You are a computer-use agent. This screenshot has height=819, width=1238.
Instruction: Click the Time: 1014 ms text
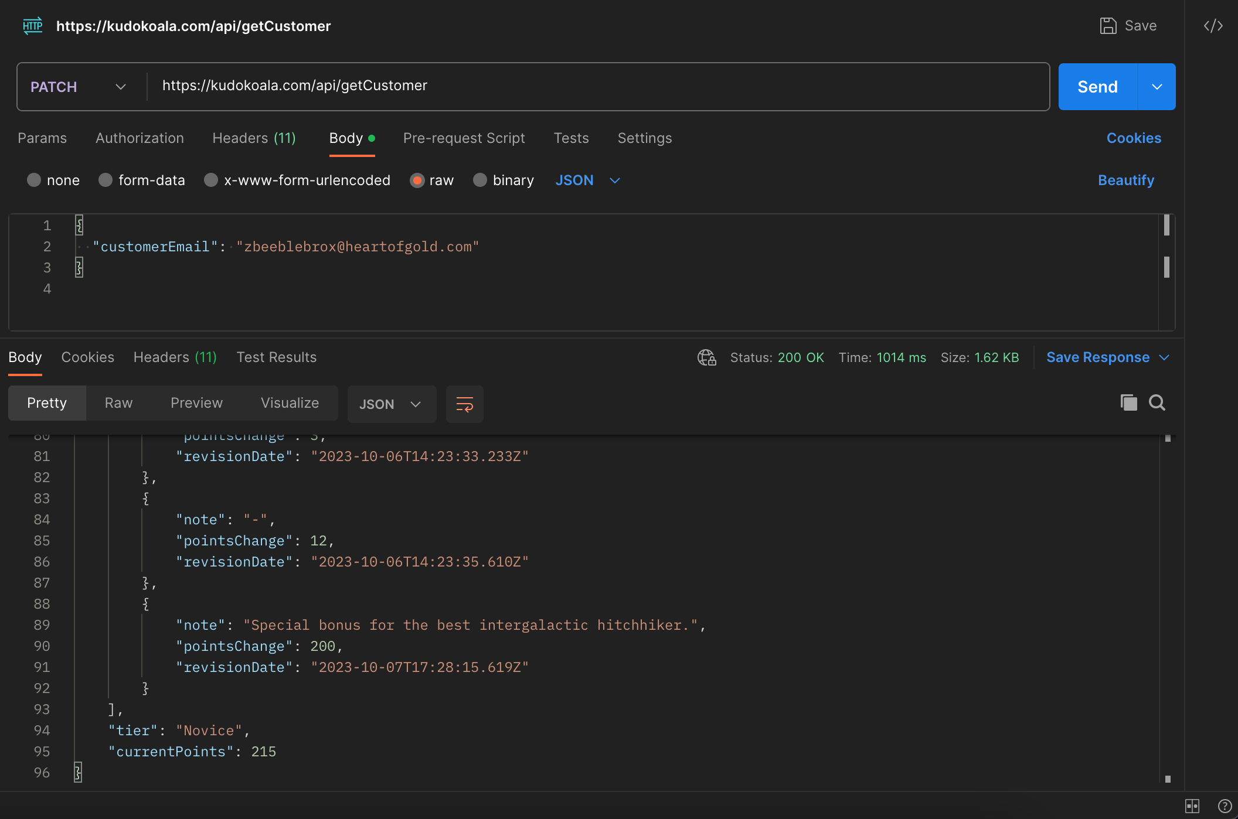coord(882,357)
